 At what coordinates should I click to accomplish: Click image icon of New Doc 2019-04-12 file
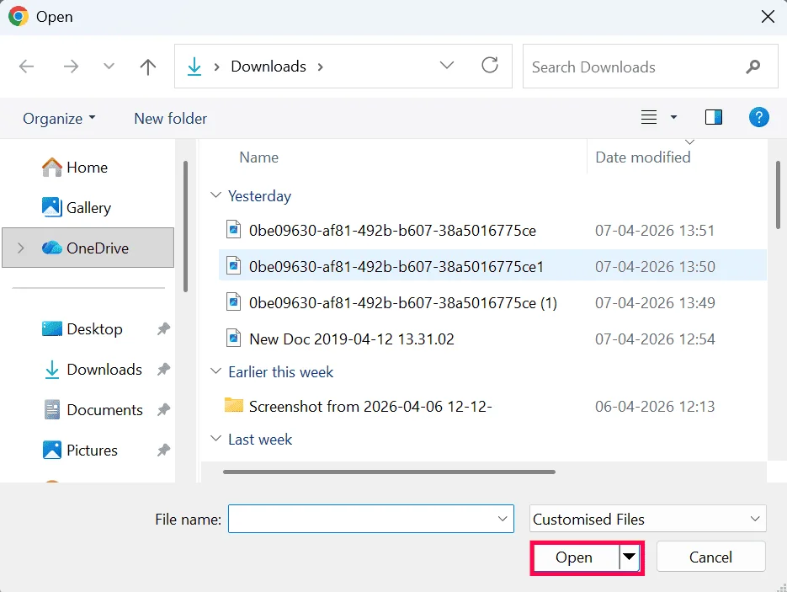pyautogui.click(x=233, y=339)
